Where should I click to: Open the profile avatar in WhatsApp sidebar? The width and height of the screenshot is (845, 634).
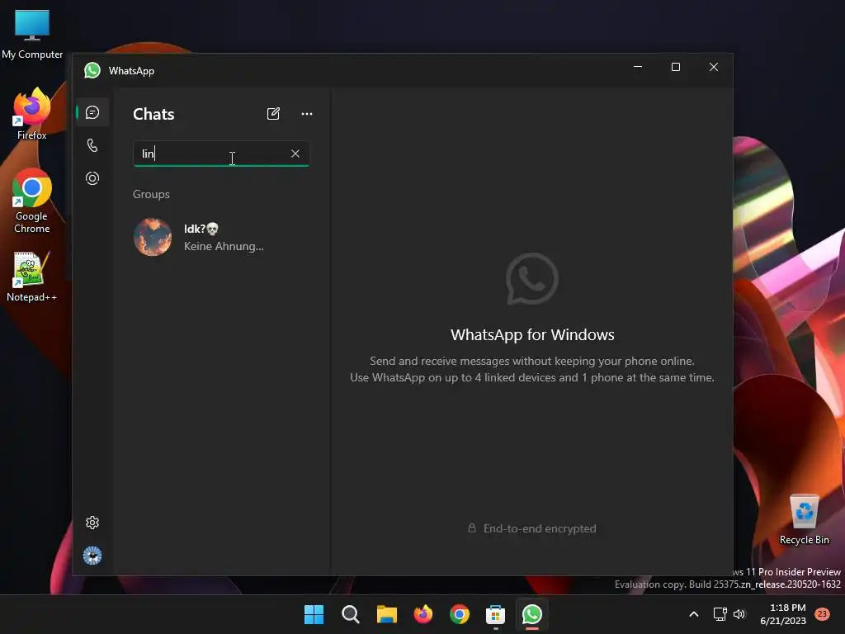tap(92, 556)
